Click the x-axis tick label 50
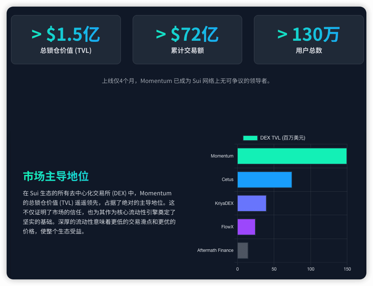The image size is (373, 286). coord(274,269)
